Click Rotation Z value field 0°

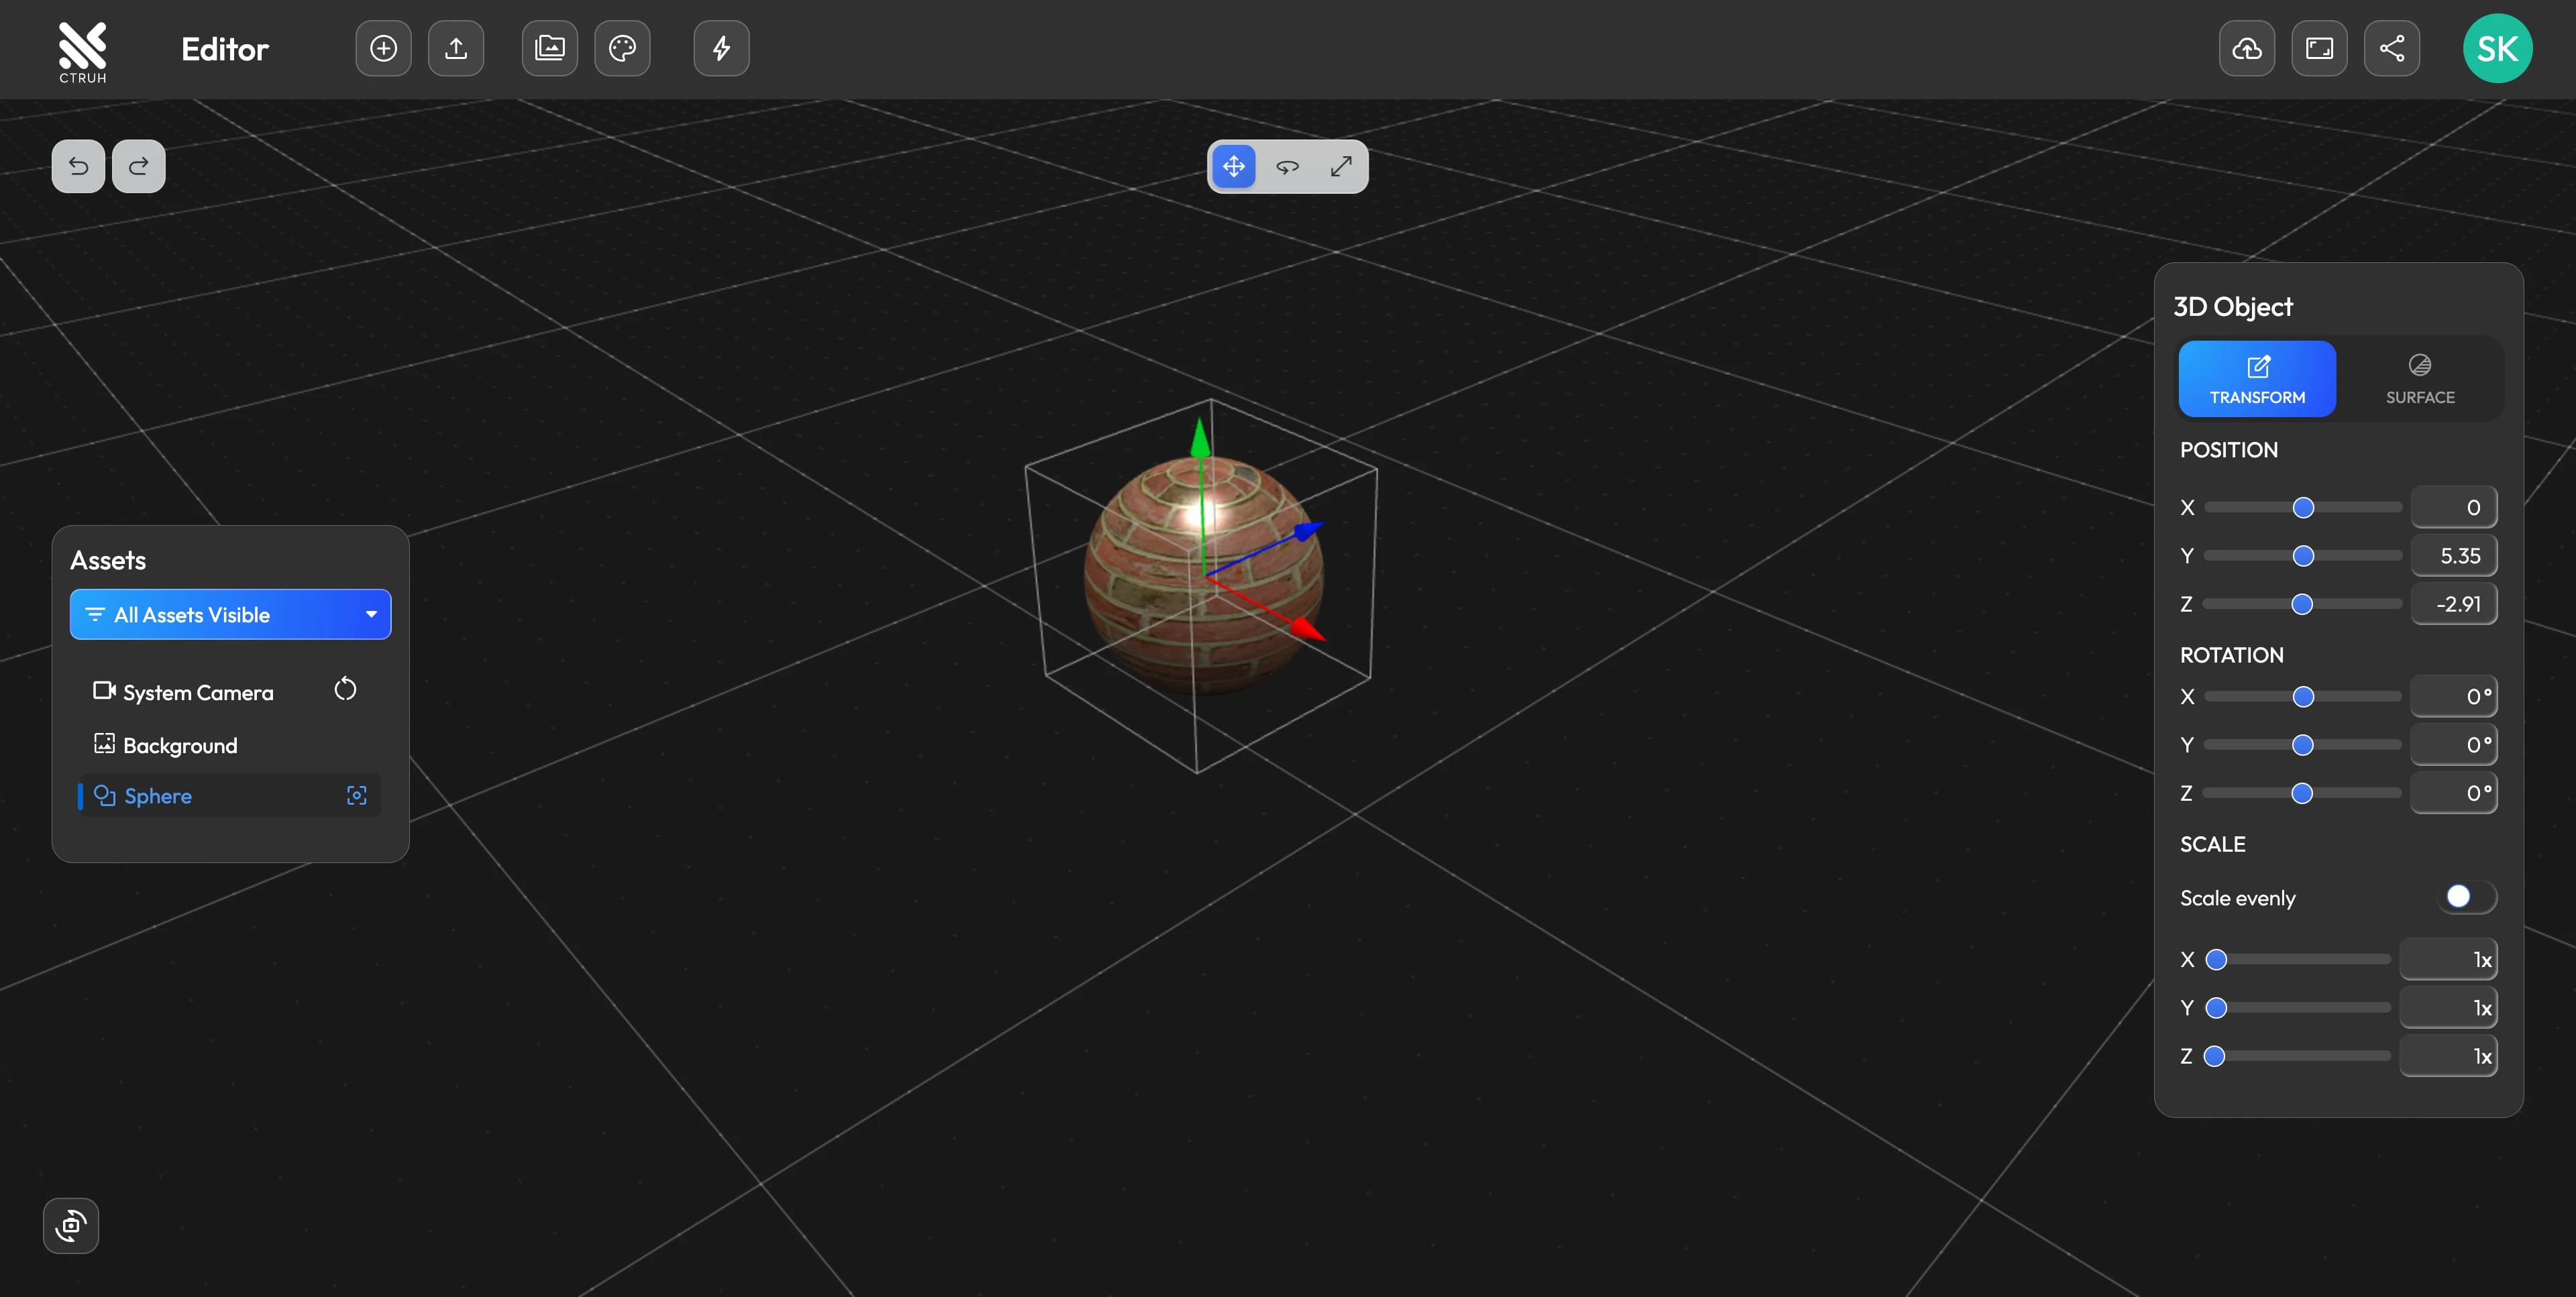pyautogui.click(x=2454, y=793)
